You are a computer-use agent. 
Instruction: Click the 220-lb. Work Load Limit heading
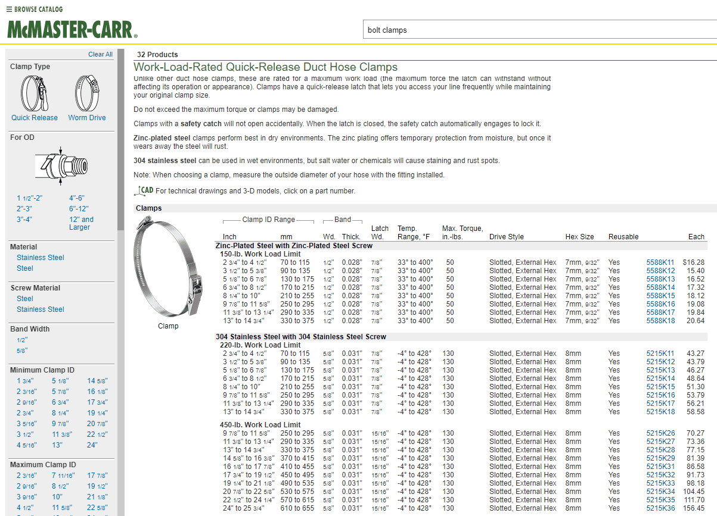(260, 345)
